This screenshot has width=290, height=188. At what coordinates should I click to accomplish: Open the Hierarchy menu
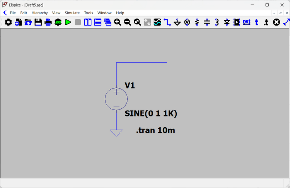coord(39,13)
